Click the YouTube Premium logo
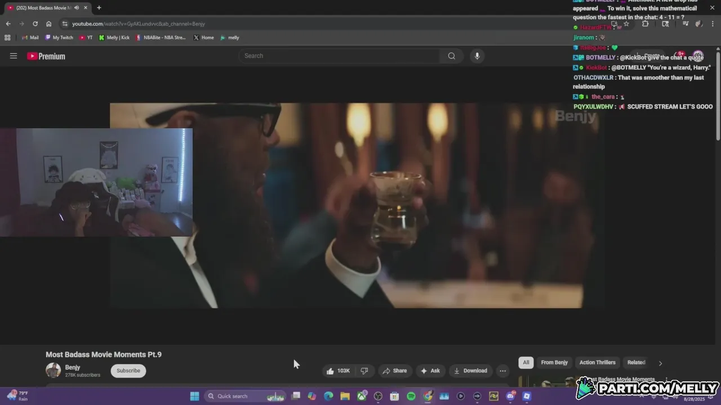 click(46, 56)
